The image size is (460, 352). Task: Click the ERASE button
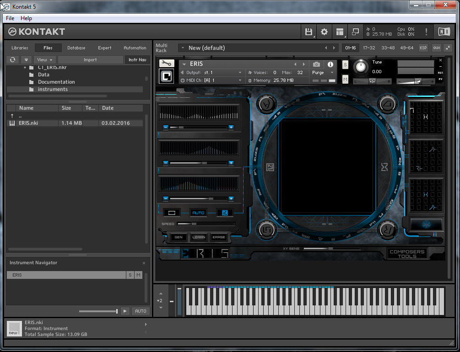pos(219,237)
